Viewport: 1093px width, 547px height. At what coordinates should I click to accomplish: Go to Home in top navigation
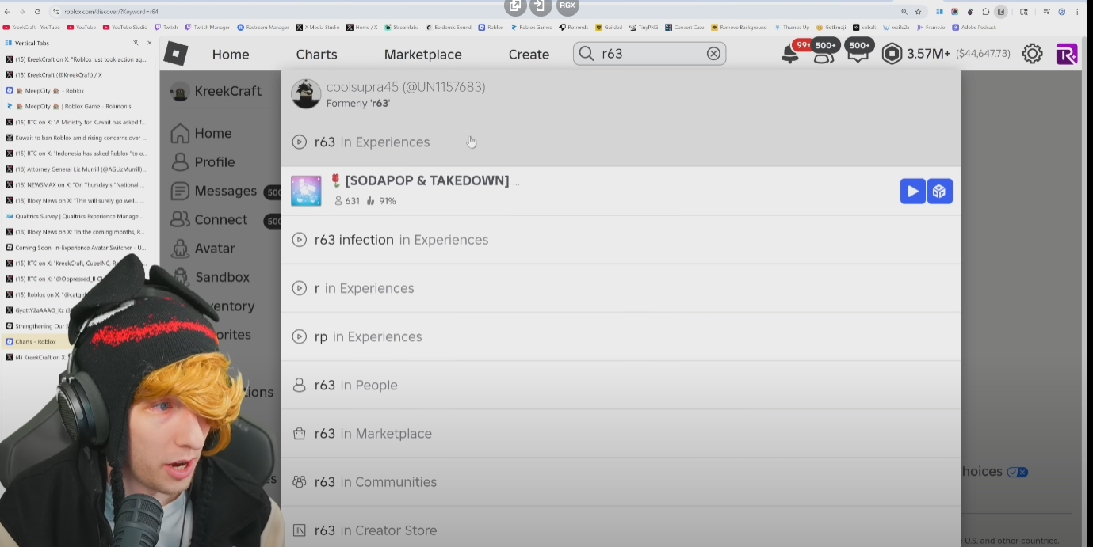pyautogui.click(x=231, y=55)
